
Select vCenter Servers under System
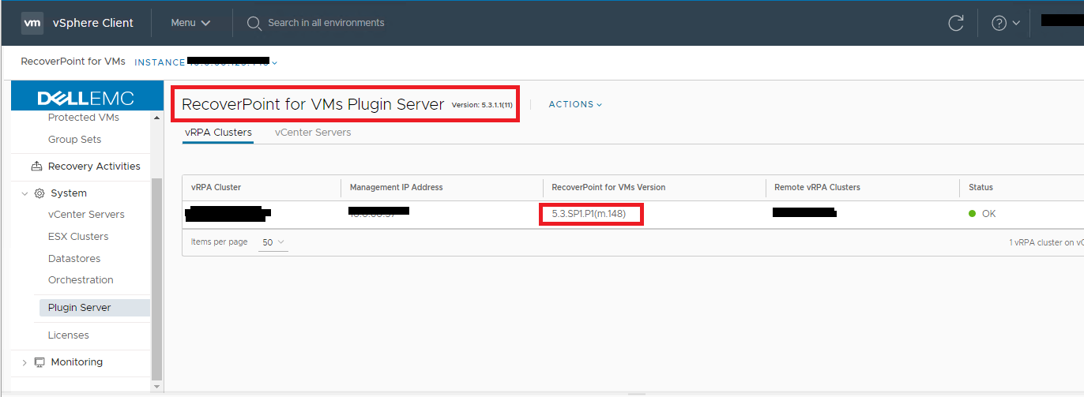point(86,215)
